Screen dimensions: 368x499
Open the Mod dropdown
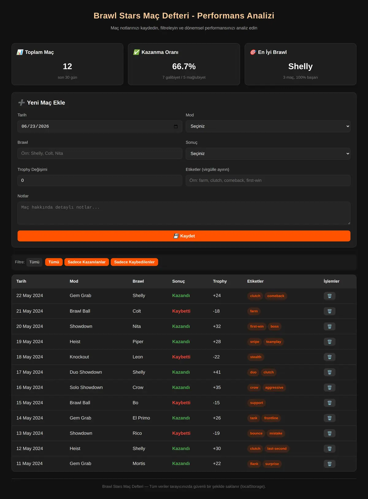268,126
